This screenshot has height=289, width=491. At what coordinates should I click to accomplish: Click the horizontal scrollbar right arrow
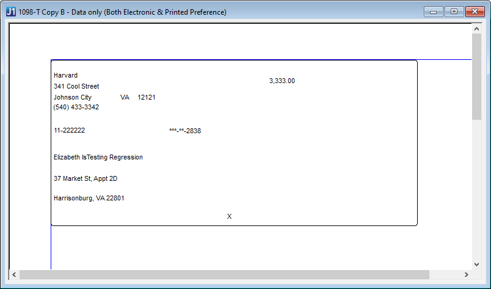click(467, 274)
